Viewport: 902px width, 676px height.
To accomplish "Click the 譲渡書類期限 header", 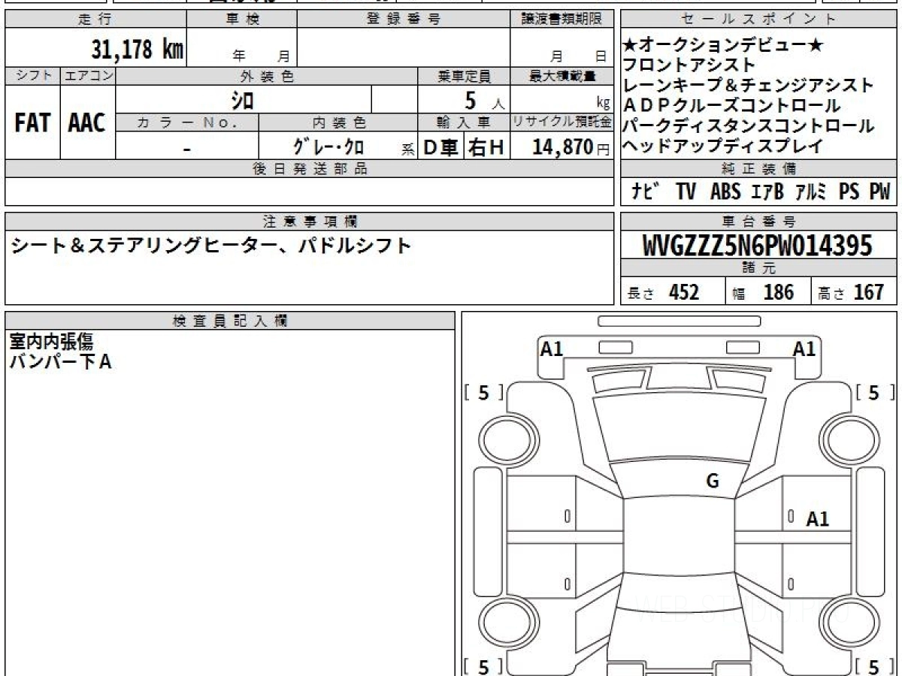I will point(561,20).
